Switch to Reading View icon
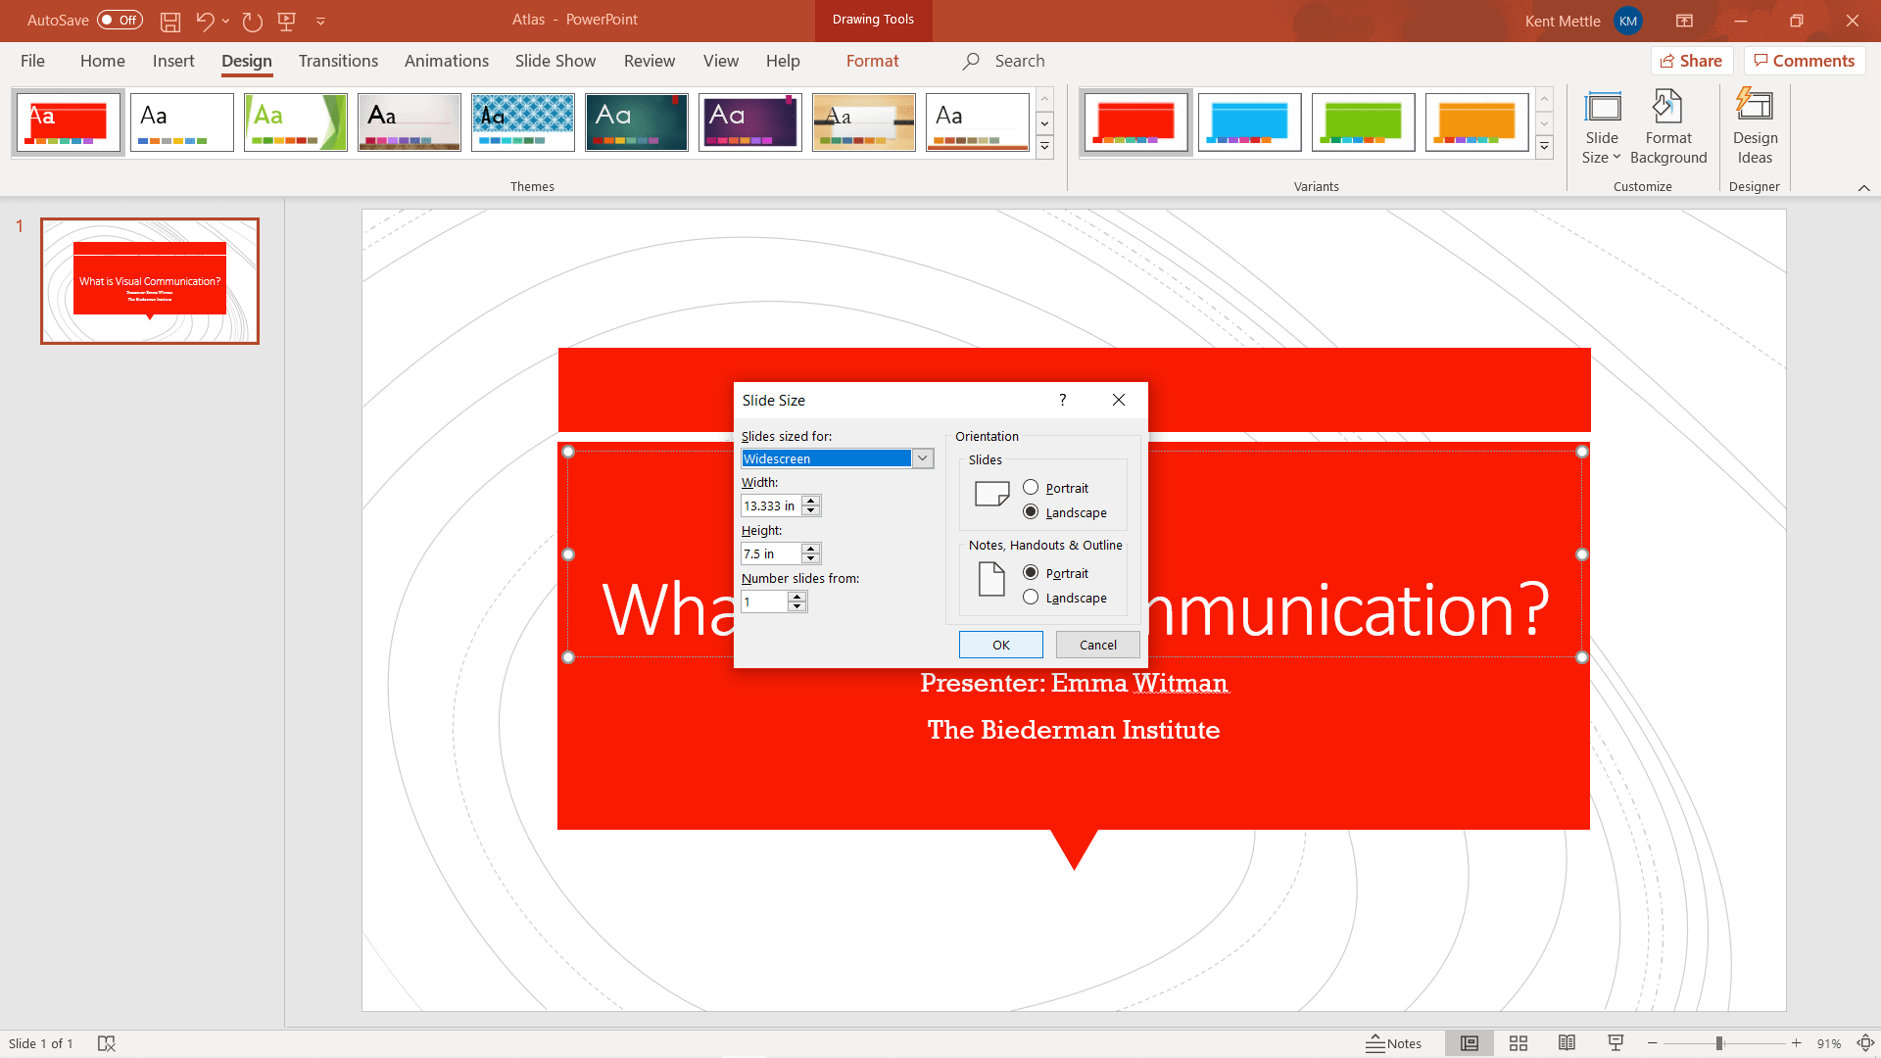Image resolution: width=1881 pixels, height=1058 pixels. pyautogui.click(x=1567, y=1043)
